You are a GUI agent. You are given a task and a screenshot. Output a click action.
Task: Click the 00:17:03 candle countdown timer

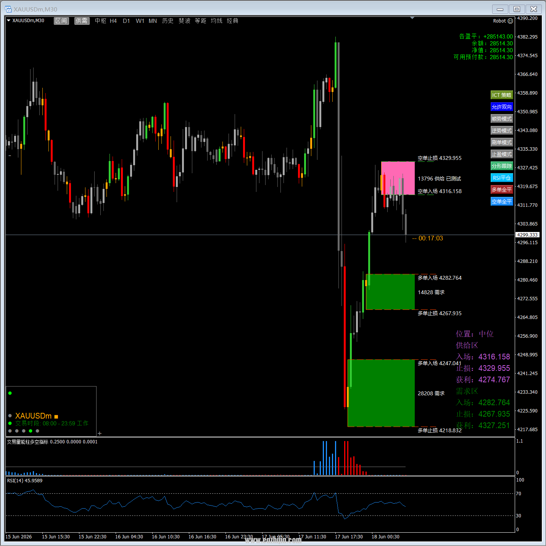(431, 238)
